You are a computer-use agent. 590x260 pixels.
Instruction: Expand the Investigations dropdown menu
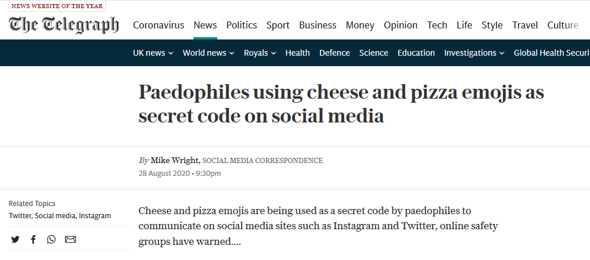(x=474, y=53)
